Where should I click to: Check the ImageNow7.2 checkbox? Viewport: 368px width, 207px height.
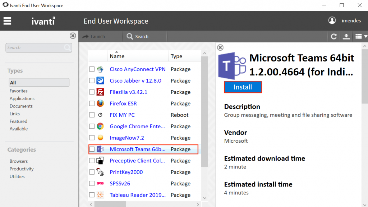coord(92,138)
